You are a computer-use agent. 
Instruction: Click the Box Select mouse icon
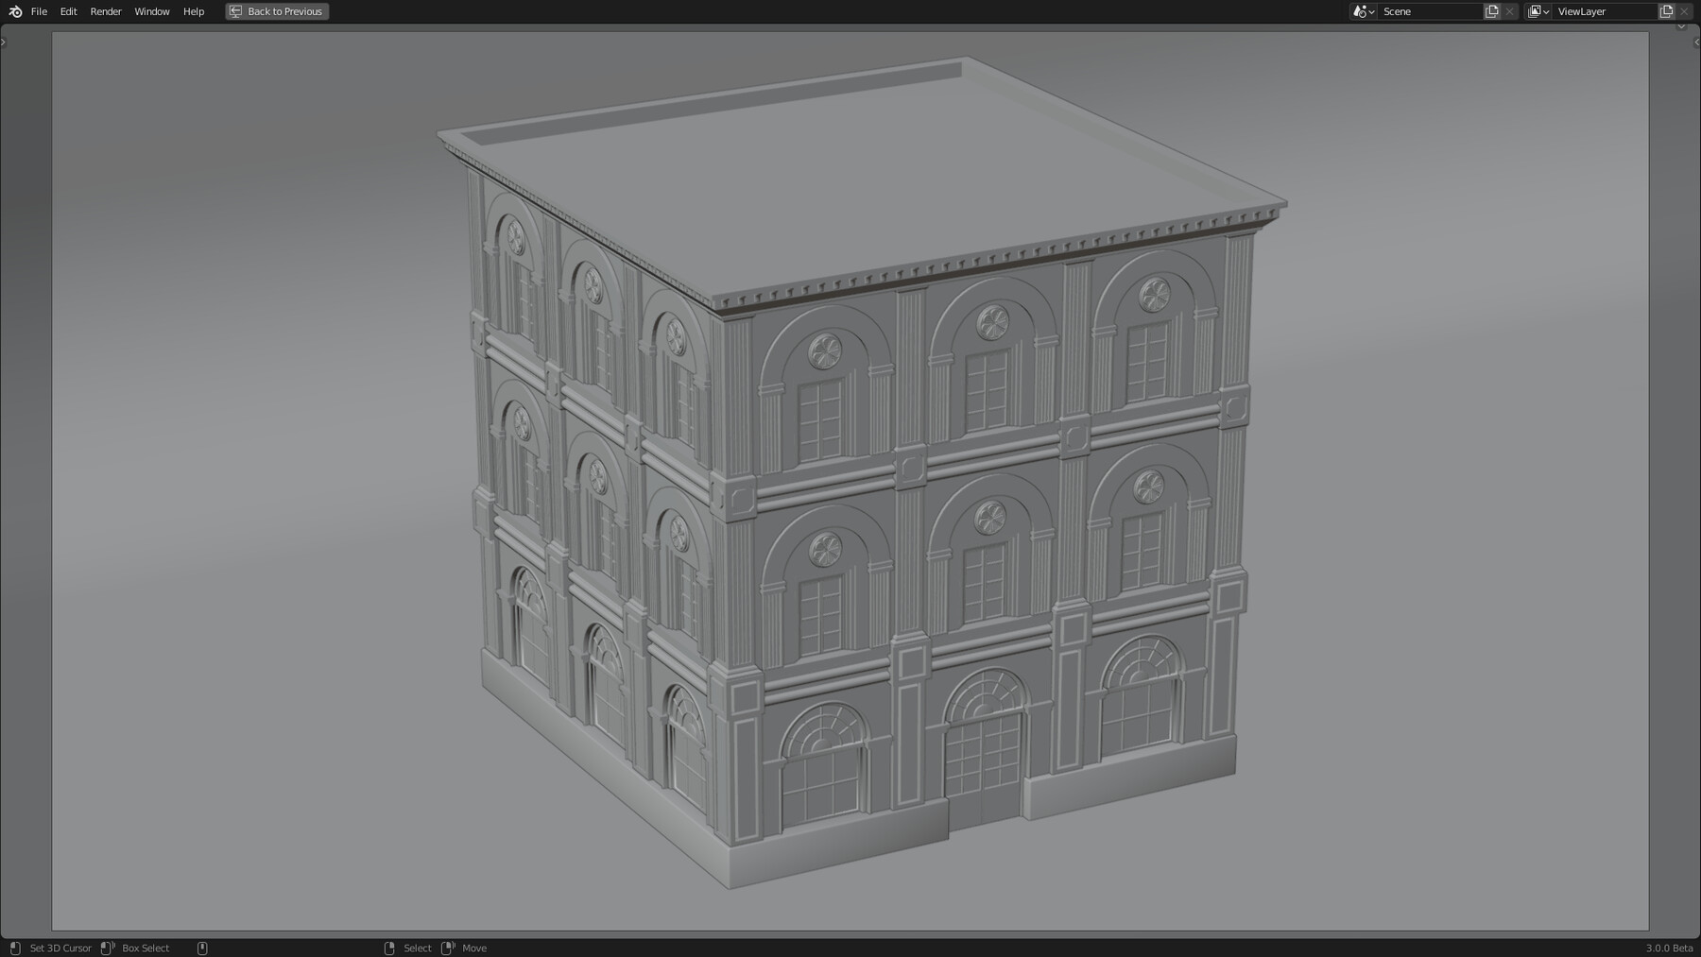pos(106,948)
